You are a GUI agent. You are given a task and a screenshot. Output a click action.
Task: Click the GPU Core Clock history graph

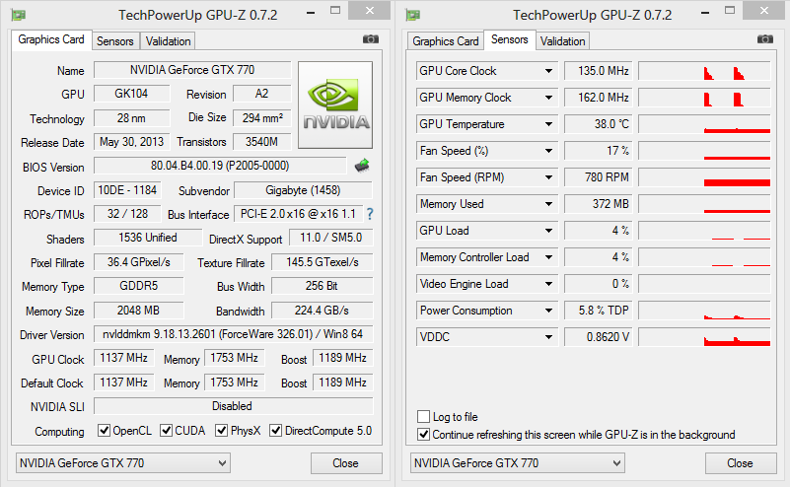click(704, 71)
